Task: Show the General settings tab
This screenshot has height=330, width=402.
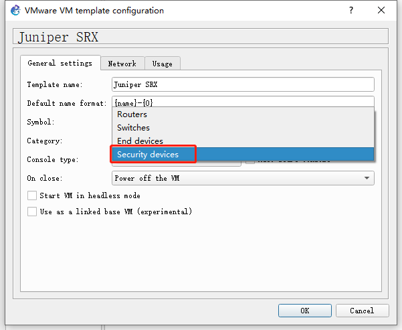Action: (60, 63)
